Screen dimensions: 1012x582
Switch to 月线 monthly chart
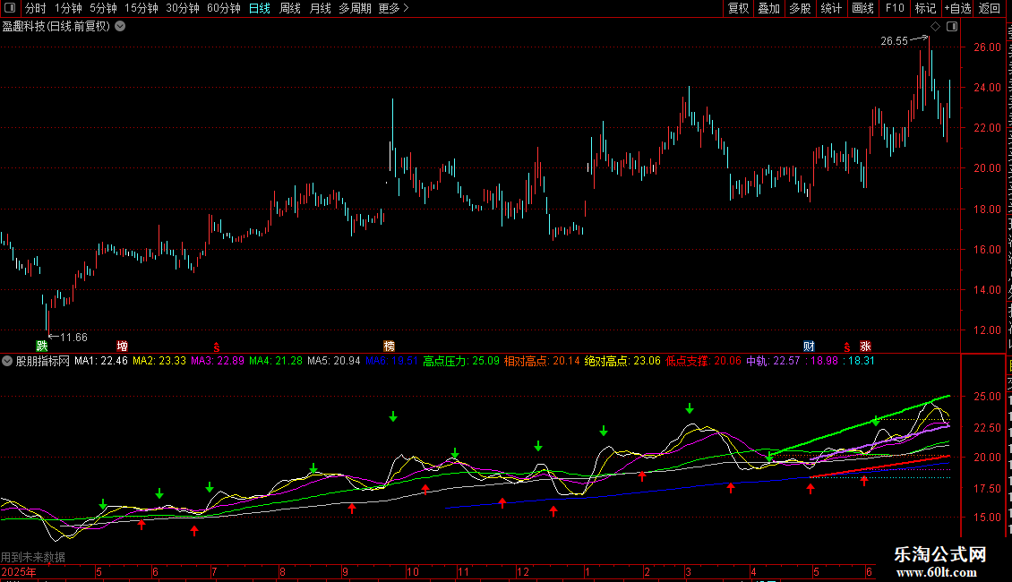pos(320,8)
